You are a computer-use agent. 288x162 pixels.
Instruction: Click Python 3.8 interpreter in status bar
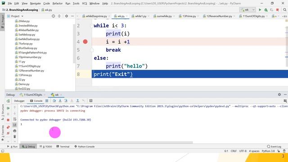pyautogui.click(x=268, y=151)
